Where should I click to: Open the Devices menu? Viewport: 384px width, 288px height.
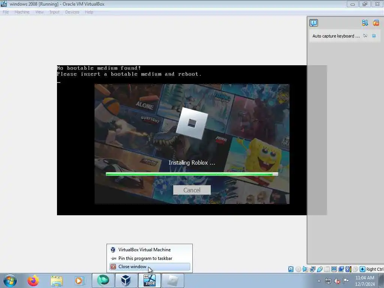coord(72,12)
